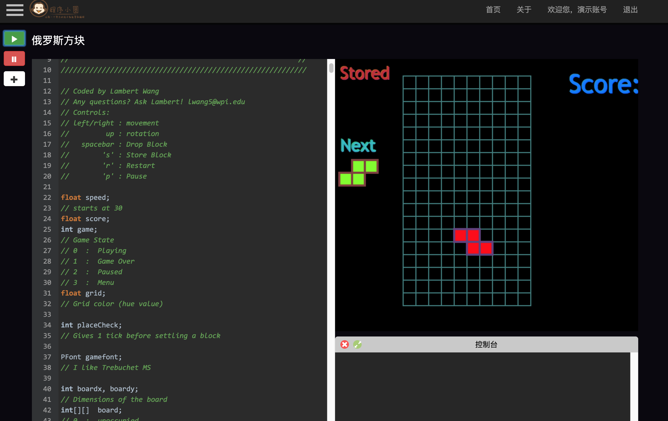Click line number 22 in gutter
This screenshot has height=421, width=668.
pyautogui.click(x=47, y=197)
